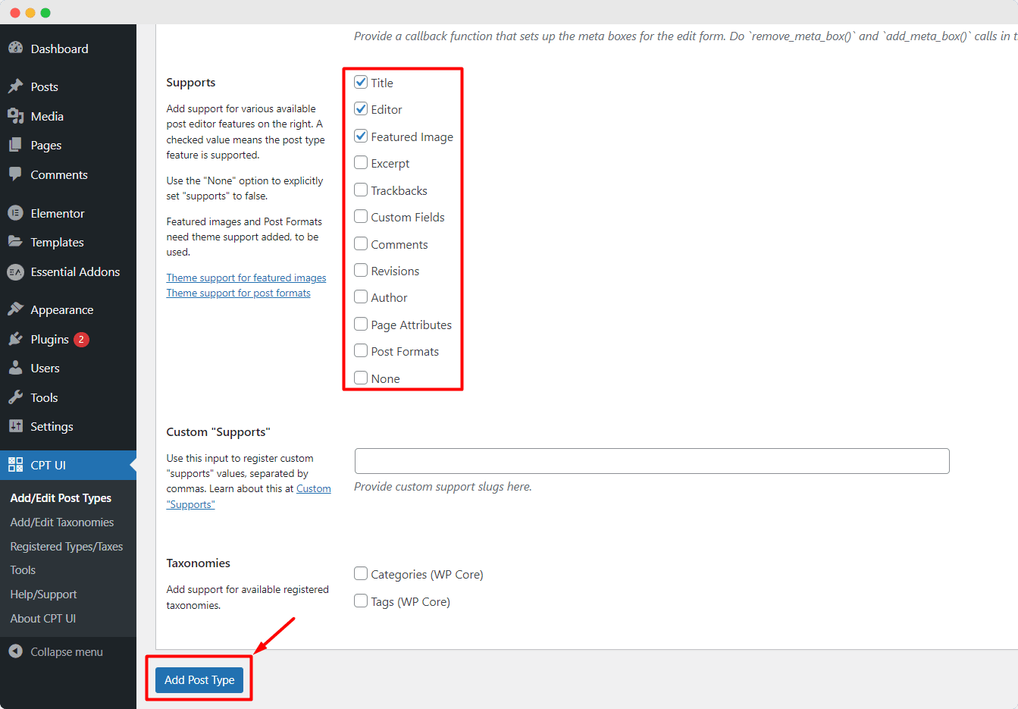This screenshot has width=1018, height=709.
Task: Uncheck the Editor support checkbox
Action: pyautogui.click(x=361, y=108)
